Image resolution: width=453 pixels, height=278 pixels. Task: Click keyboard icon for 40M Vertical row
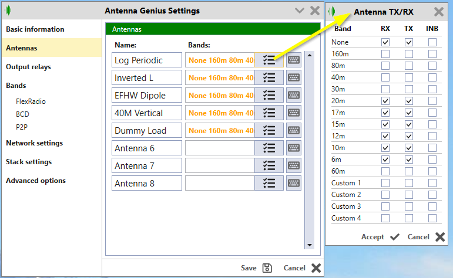pyautogui.click(x=294, y=113)
